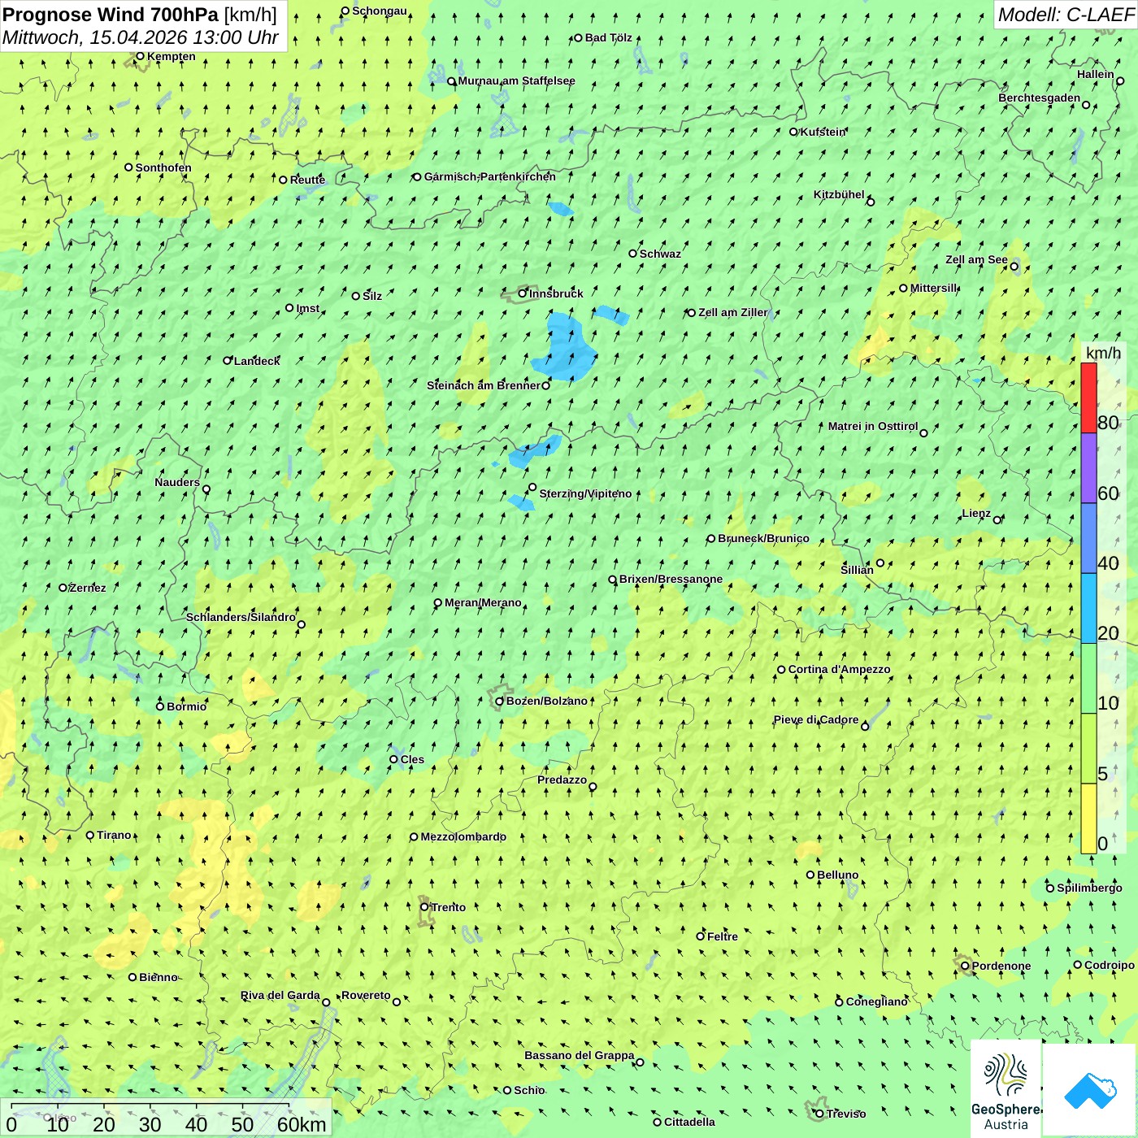Screen dimensions: 1138x1138
Task: Click the Bad Tölz city marker
Action: click(579, 37)
